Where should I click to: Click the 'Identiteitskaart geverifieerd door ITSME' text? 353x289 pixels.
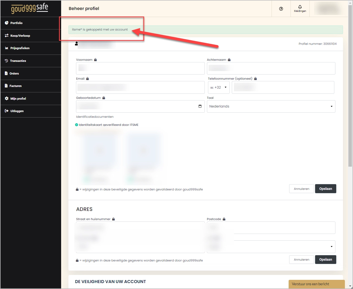point(108,125)
